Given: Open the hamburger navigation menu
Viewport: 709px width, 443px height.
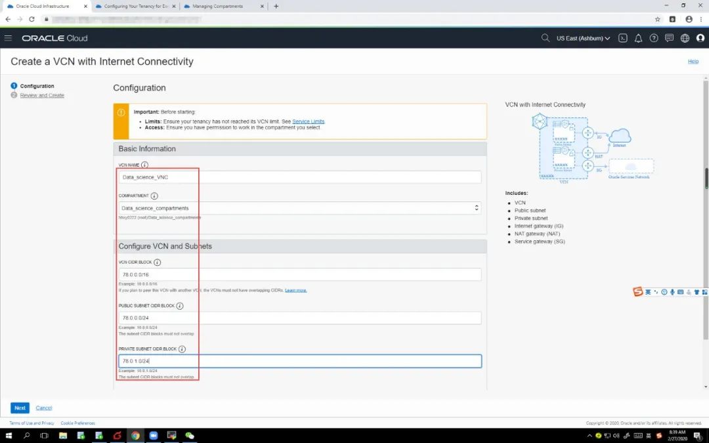Looking at the screenshot, I should 8,38.
